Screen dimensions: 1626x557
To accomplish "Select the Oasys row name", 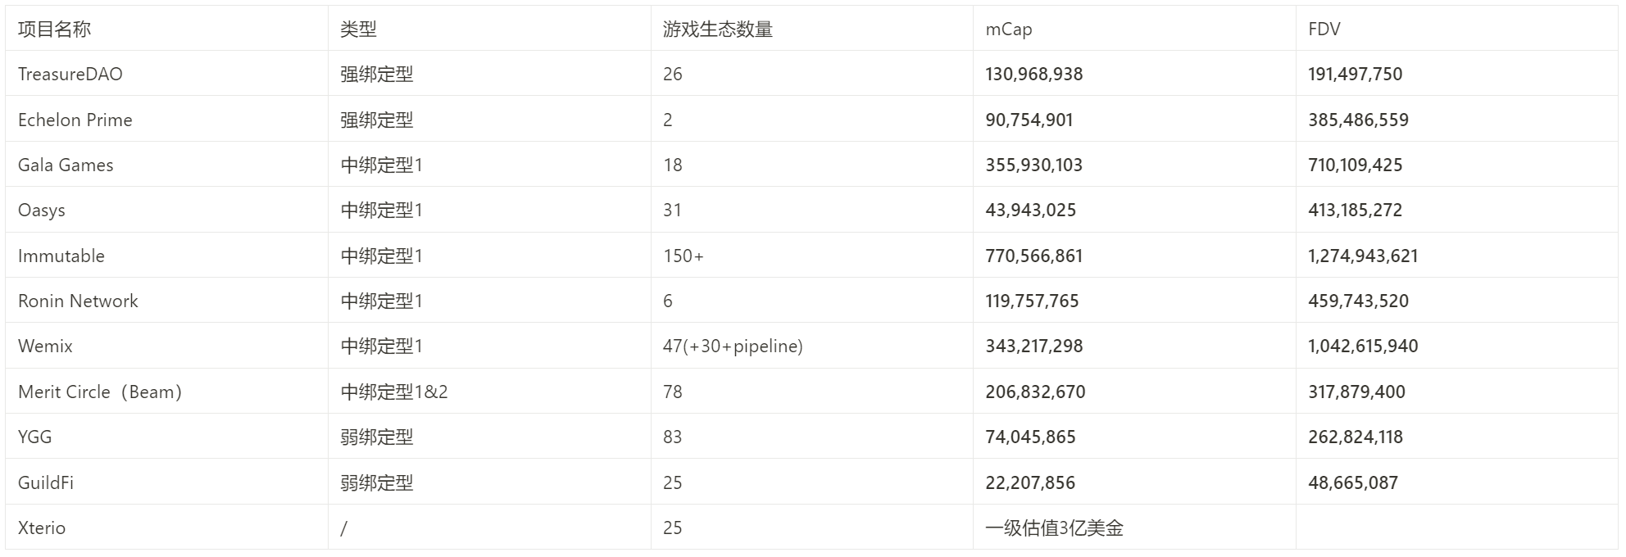I will click(42, 211).
